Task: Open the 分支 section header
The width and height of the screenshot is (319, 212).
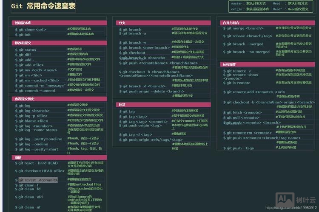Action: [163, 22]
